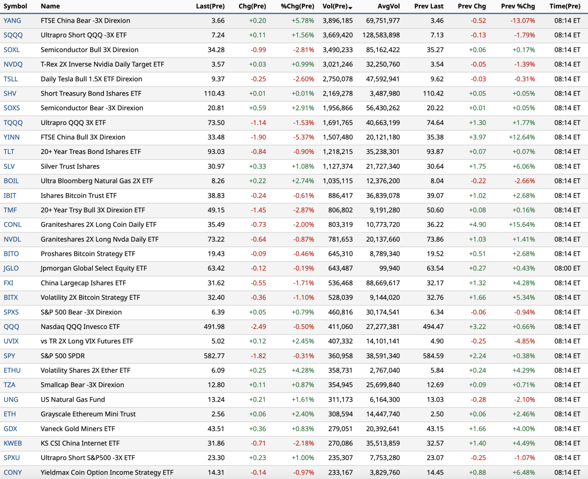588x479 pixels.
Task: Click the Vol(Pre) sort arrow icon
Action: [x=350, y=7]
